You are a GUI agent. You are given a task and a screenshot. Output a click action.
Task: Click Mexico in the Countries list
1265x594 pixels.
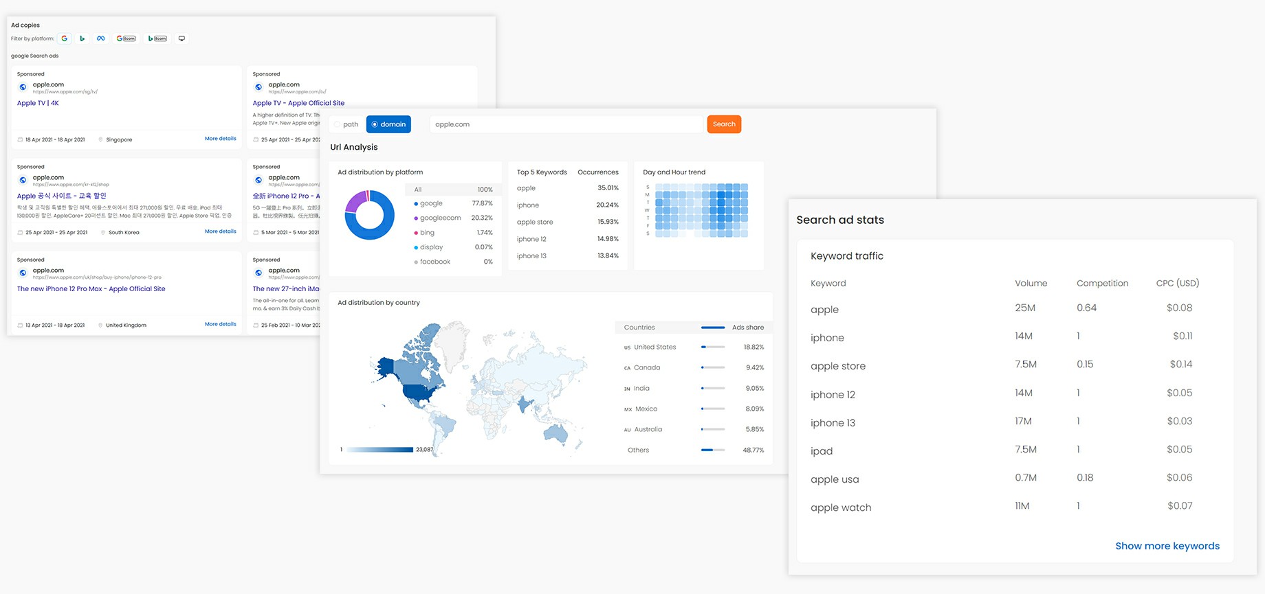[x=646, y=409]
